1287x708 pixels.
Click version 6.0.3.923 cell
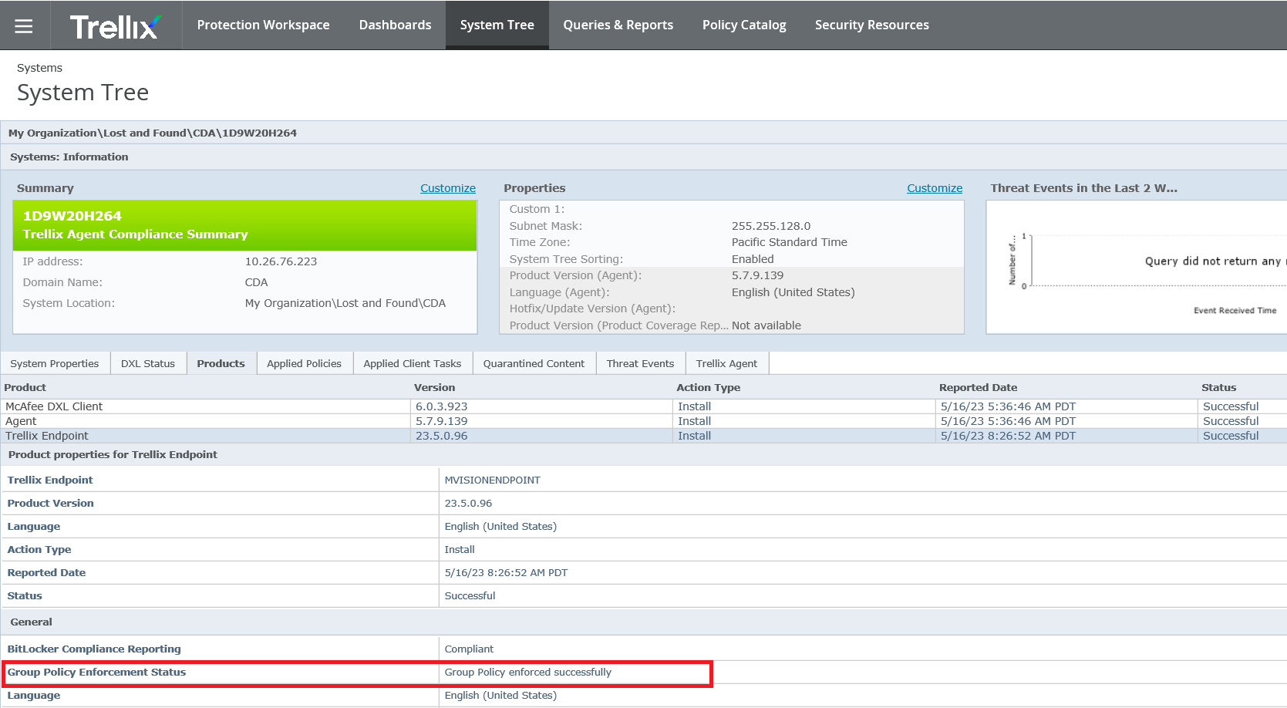pos(441,406)
